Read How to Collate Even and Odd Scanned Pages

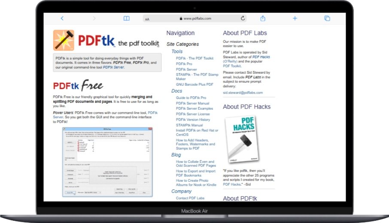coord(196,163)
